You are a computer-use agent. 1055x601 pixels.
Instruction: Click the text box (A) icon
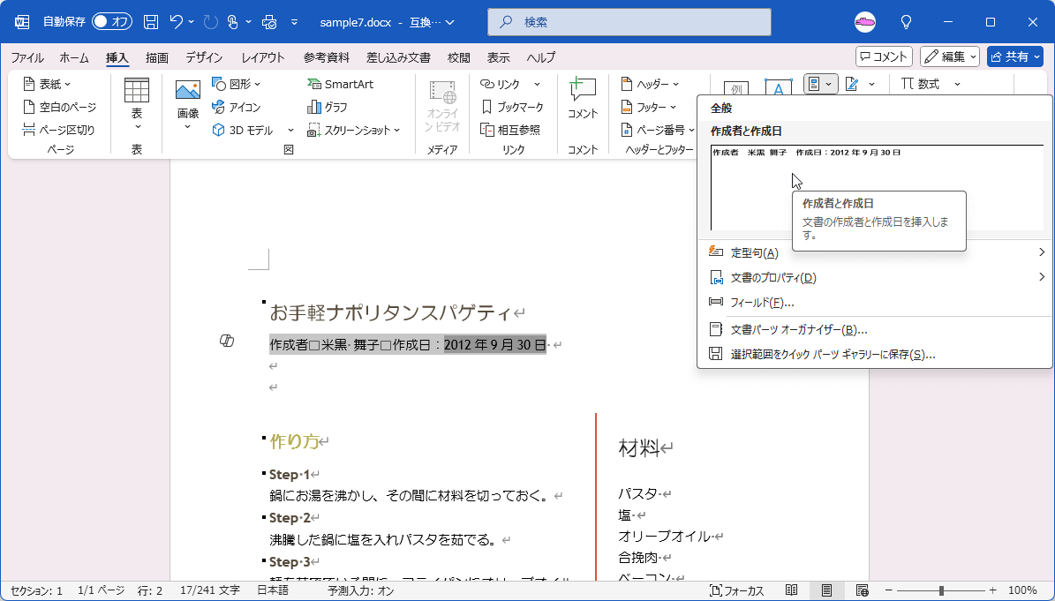778,87
